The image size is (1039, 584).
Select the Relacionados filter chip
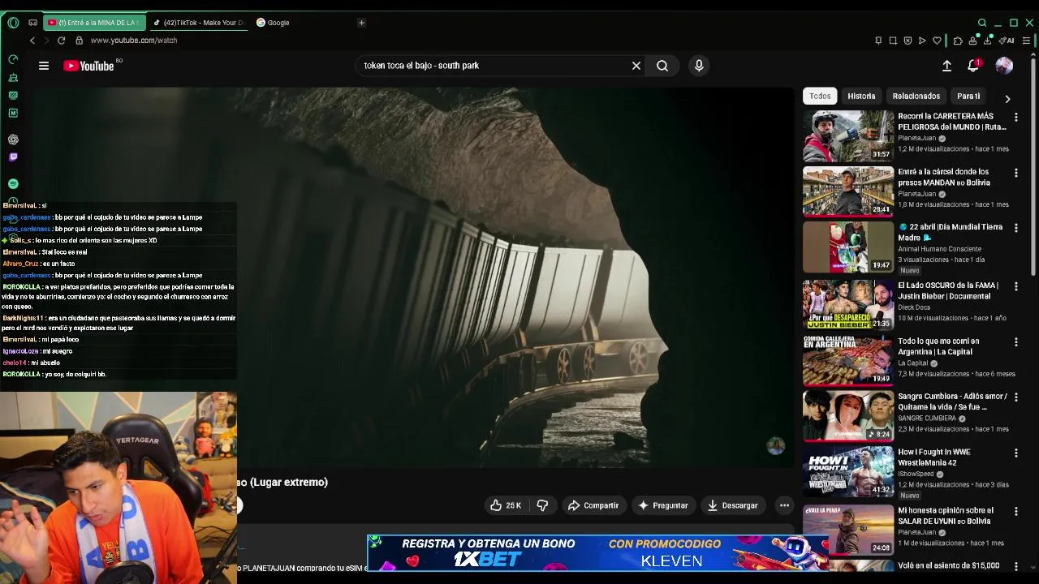tap(916, 96)
